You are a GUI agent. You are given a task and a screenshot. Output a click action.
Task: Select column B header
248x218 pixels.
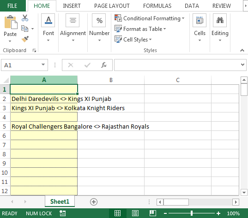pos(111,80)
